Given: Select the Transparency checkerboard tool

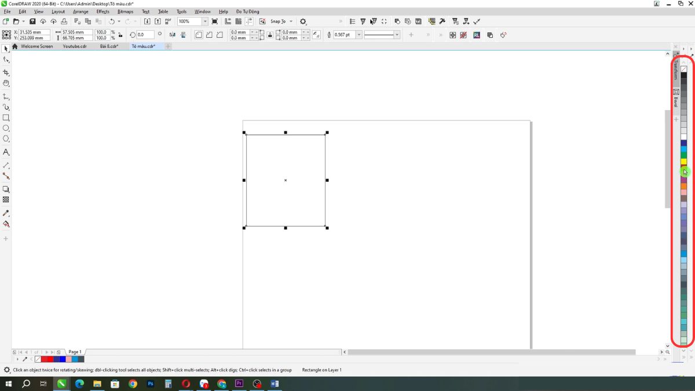Looking at the screenshot, I should click(x=6, y=199).
